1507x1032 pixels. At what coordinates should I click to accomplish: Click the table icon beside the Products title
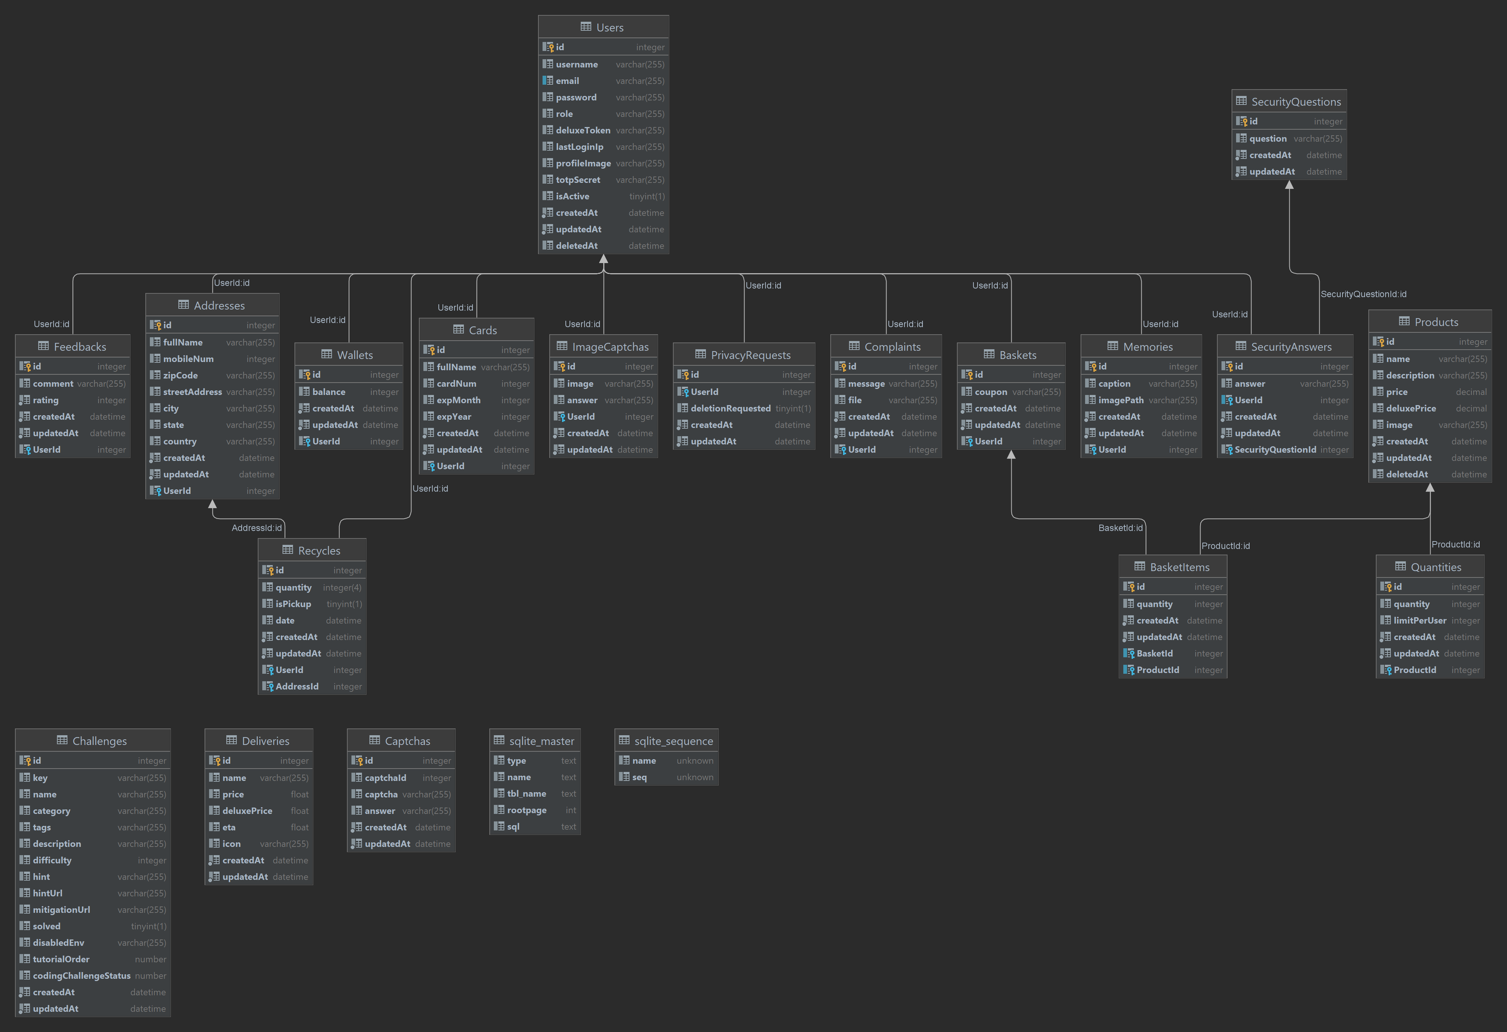tap(1405, 321)
